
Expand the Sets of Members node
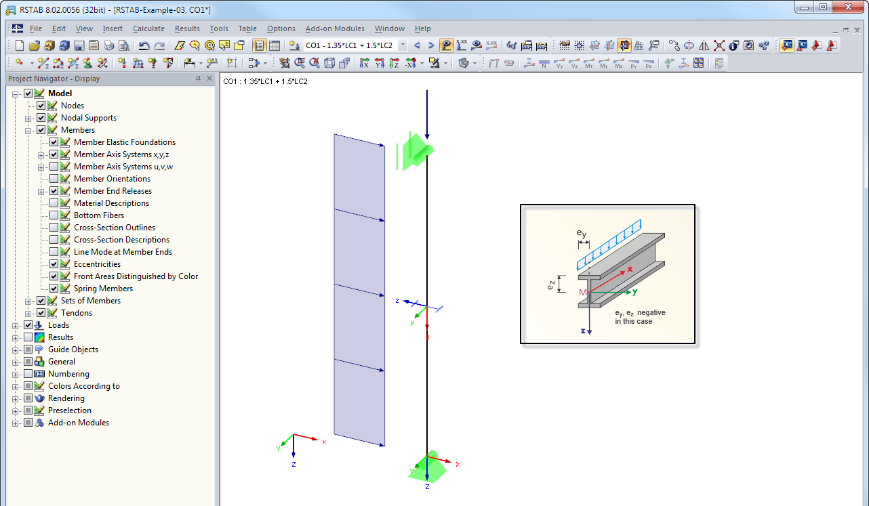[x=28, y=301]
